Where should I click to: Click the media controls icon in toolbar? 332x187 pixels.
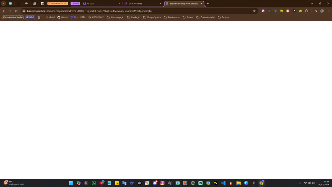coord(316,11)
